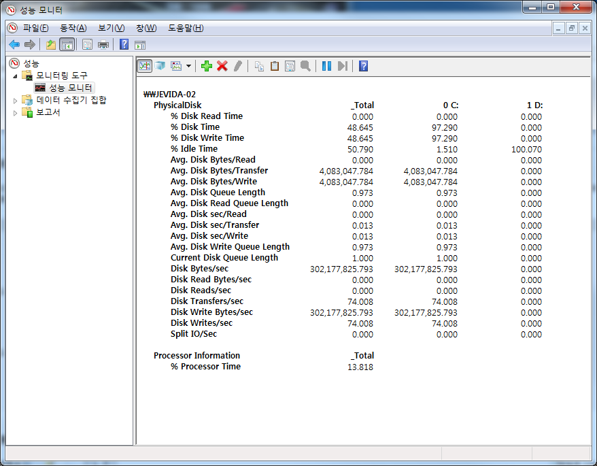Image resolution: width=597 pixels, height=466 pixels.
Task: Click the View Log Data icon
Action: (x=160, y=66)
